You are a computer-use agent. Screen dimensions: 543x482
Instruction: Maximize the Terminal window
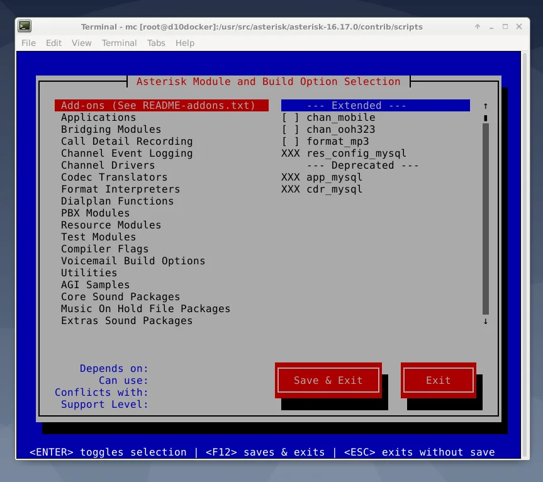(505, 26)
